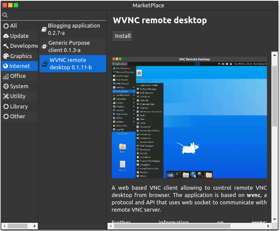This screenshot has height=231, width=280.
Task: Select the All category
Action: [x=19, y=26]
